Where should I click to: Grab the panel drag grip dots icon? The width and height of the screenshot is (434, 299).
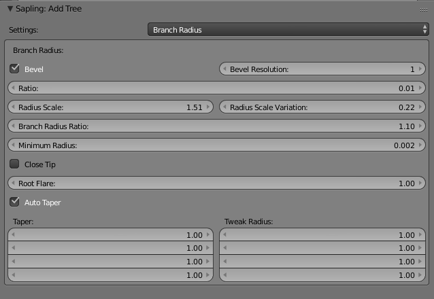tap(424, 10)
